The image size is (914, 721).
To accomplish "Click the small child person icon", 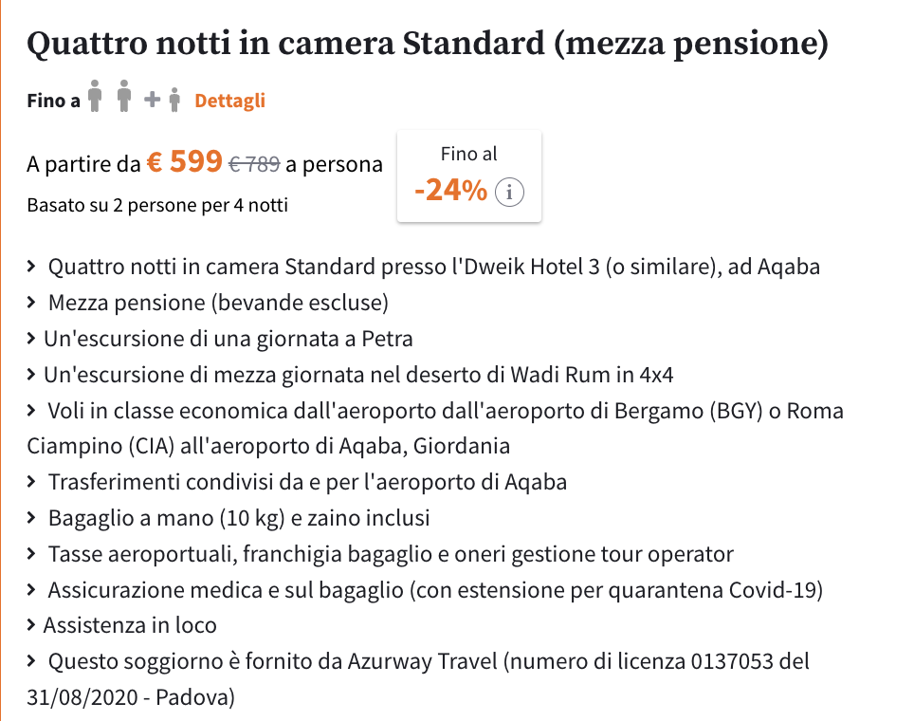I will pos(174,100).
